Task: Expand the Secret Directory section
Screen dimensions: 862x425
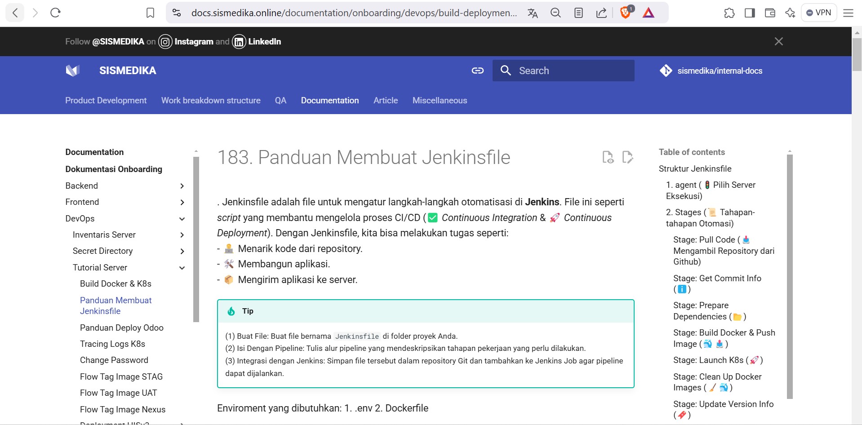Action: (182, 251)
